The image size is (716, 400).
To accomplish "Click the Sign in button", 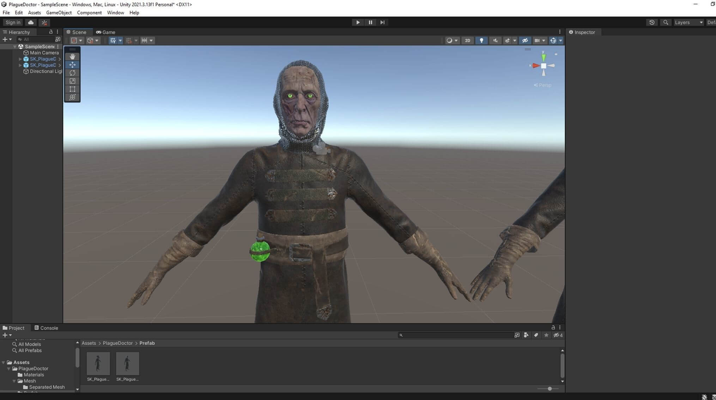I will pyautogui.click(x=13, y=22).
